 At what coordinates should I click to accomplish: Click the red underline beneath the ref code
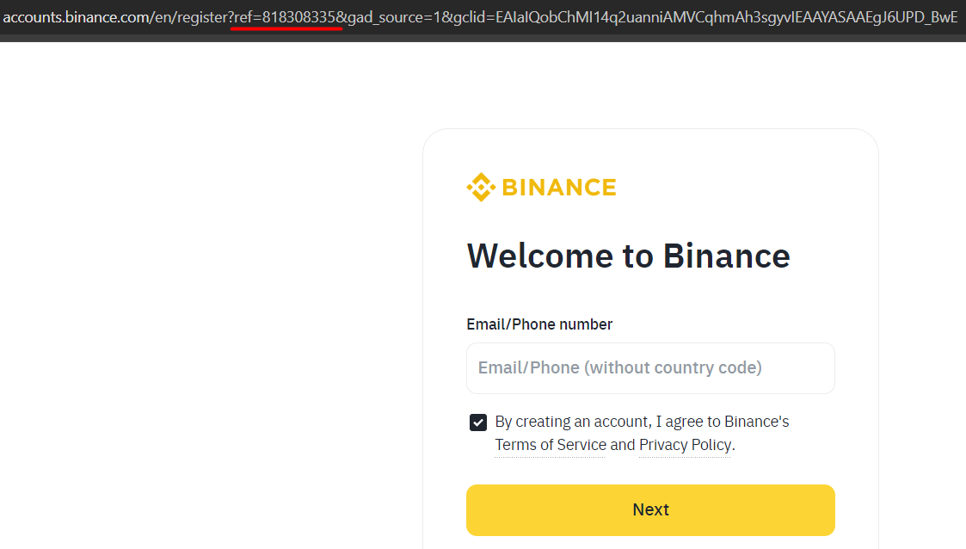pos(286,28)
